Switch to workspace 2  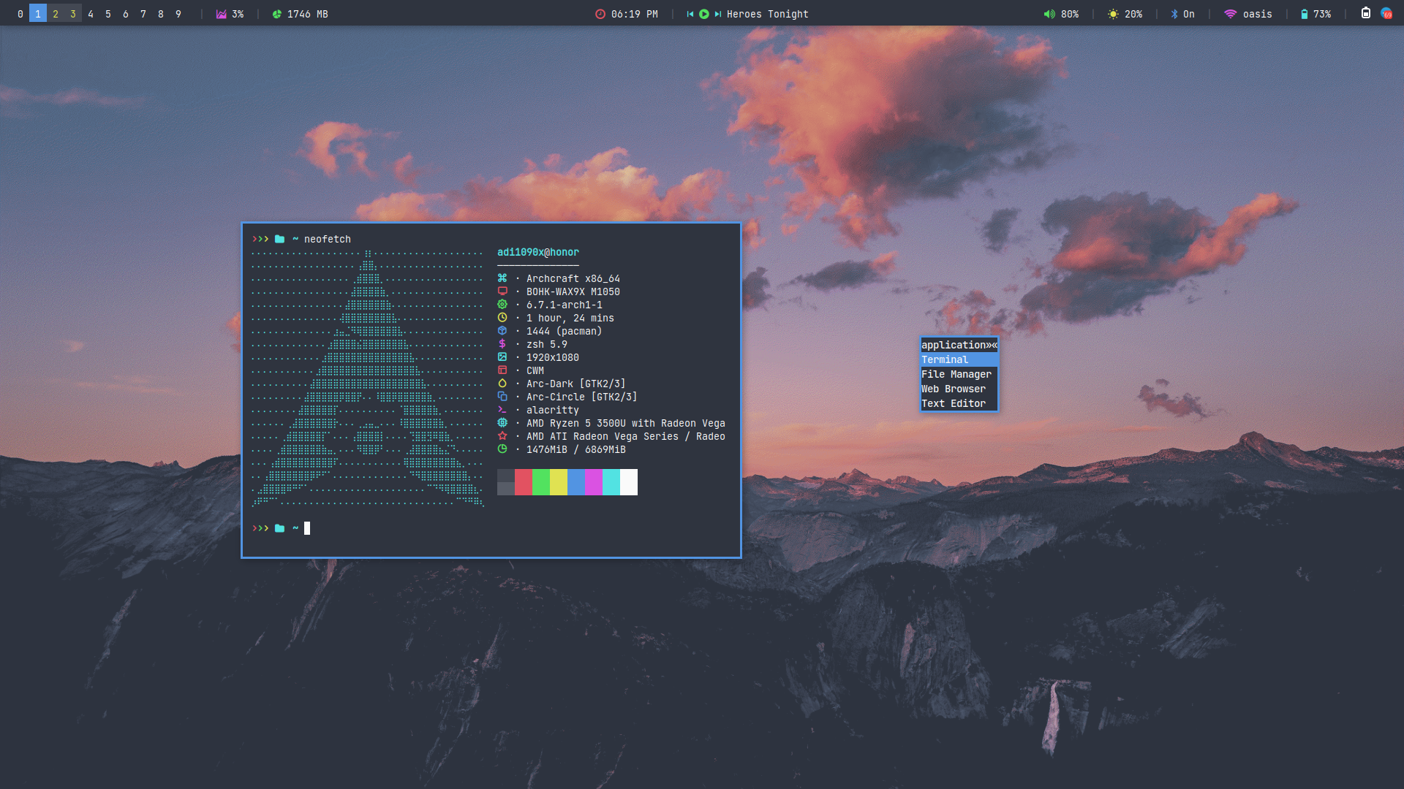56,14
